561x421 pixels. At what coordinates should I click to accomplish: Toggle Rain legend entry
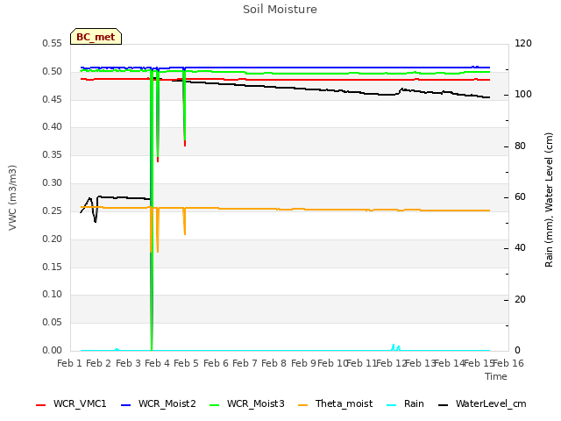point(405,403)
